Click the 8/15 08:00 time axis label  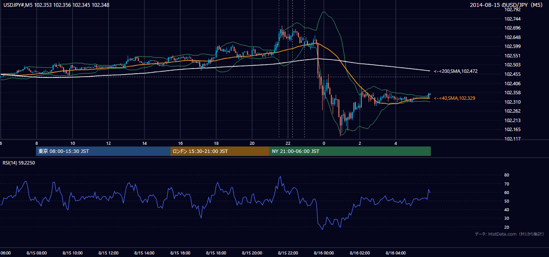click(37, 253)
